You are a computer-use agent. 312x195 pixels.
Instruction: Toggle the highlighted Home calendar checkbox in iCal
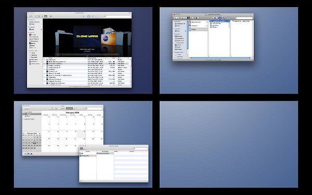pos(25,114)
